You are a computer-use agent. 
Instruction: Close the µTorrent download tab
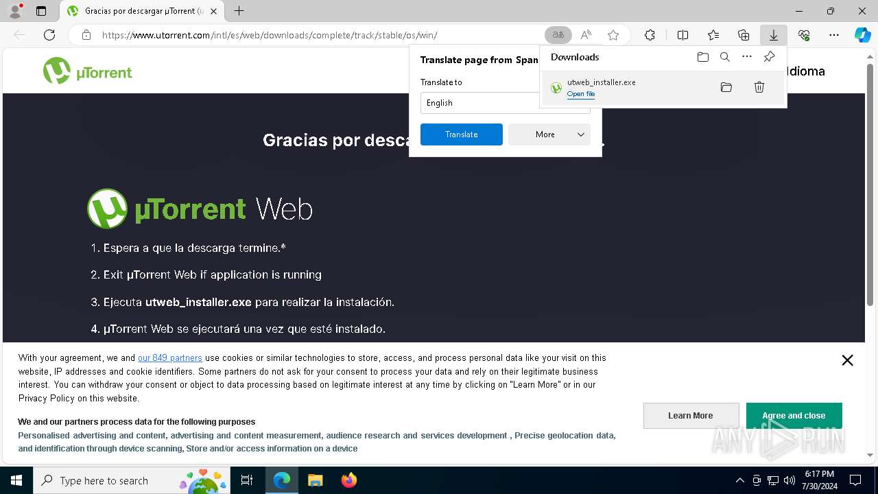214,11
